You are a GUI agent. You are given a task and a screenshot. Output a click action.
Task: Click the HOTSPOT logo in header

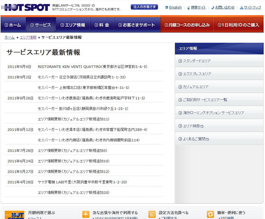pos(26,7)
